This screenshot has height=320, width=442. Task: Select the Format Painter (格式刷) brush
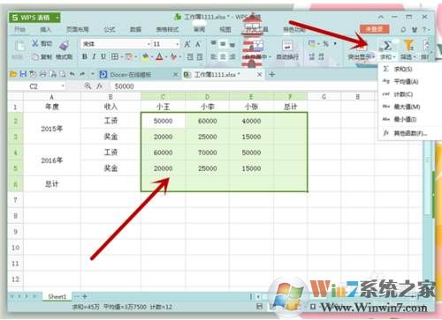point(64,45)
